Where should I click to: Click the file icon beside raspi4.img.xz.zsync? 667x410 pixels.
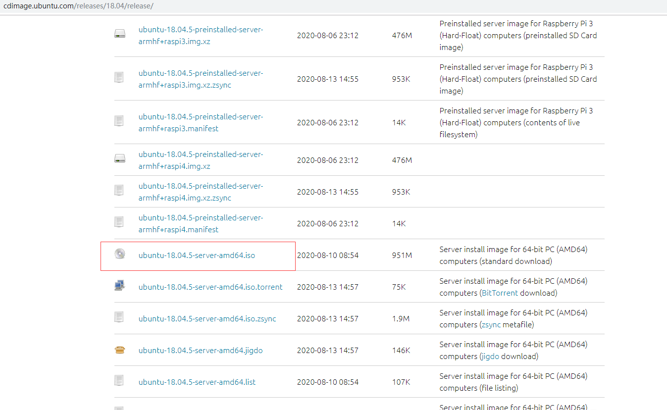[119, 190]
